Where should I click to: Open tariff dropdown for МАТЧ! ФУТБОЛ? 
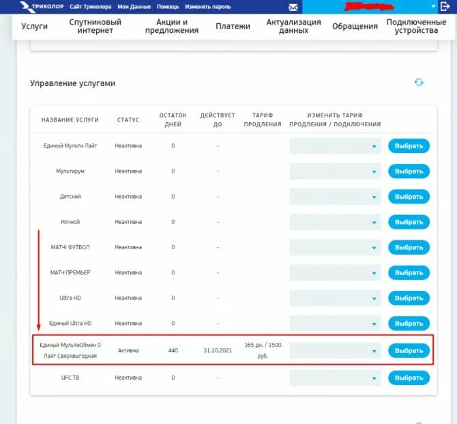point(335,247)
